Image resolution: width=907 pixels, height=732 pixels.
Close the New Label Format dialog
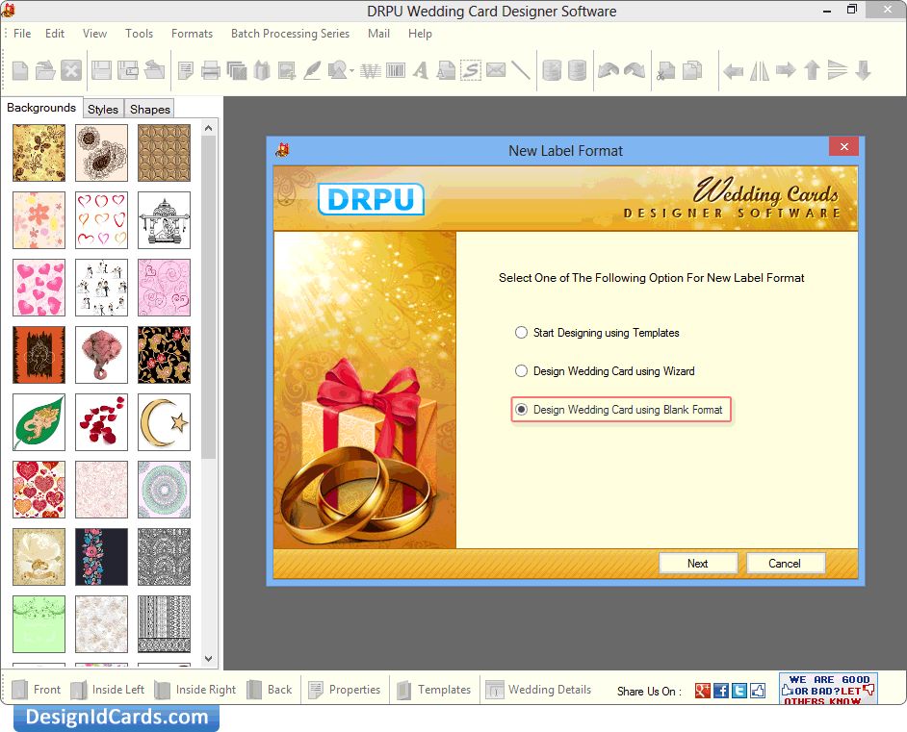[844, 147]
